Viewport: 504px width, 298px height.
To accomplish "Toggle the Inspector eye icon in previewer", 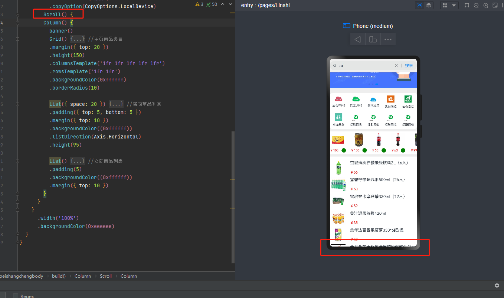I will coord(420,5).
